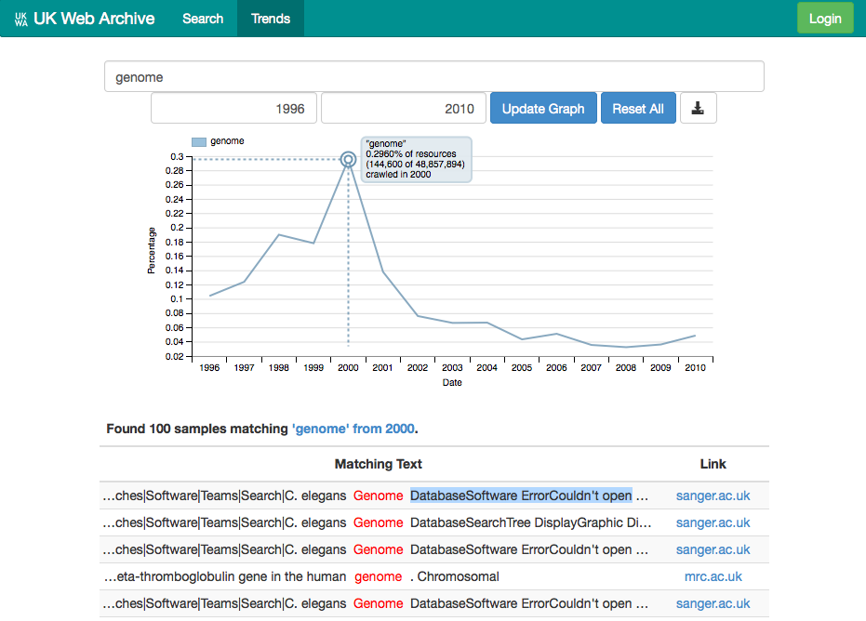
Task: Select the Trends tab
Action: click(x=271, y=19)
